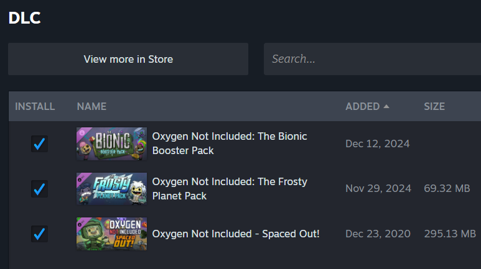Select the Oxygen Not Included - Spaced Out! title

coord(235,234)
